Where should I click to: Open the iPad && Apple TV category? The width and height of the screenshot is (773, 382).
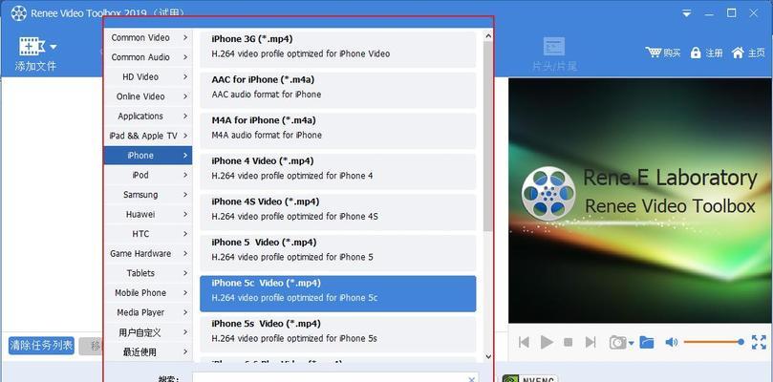(x=148, y=136)
